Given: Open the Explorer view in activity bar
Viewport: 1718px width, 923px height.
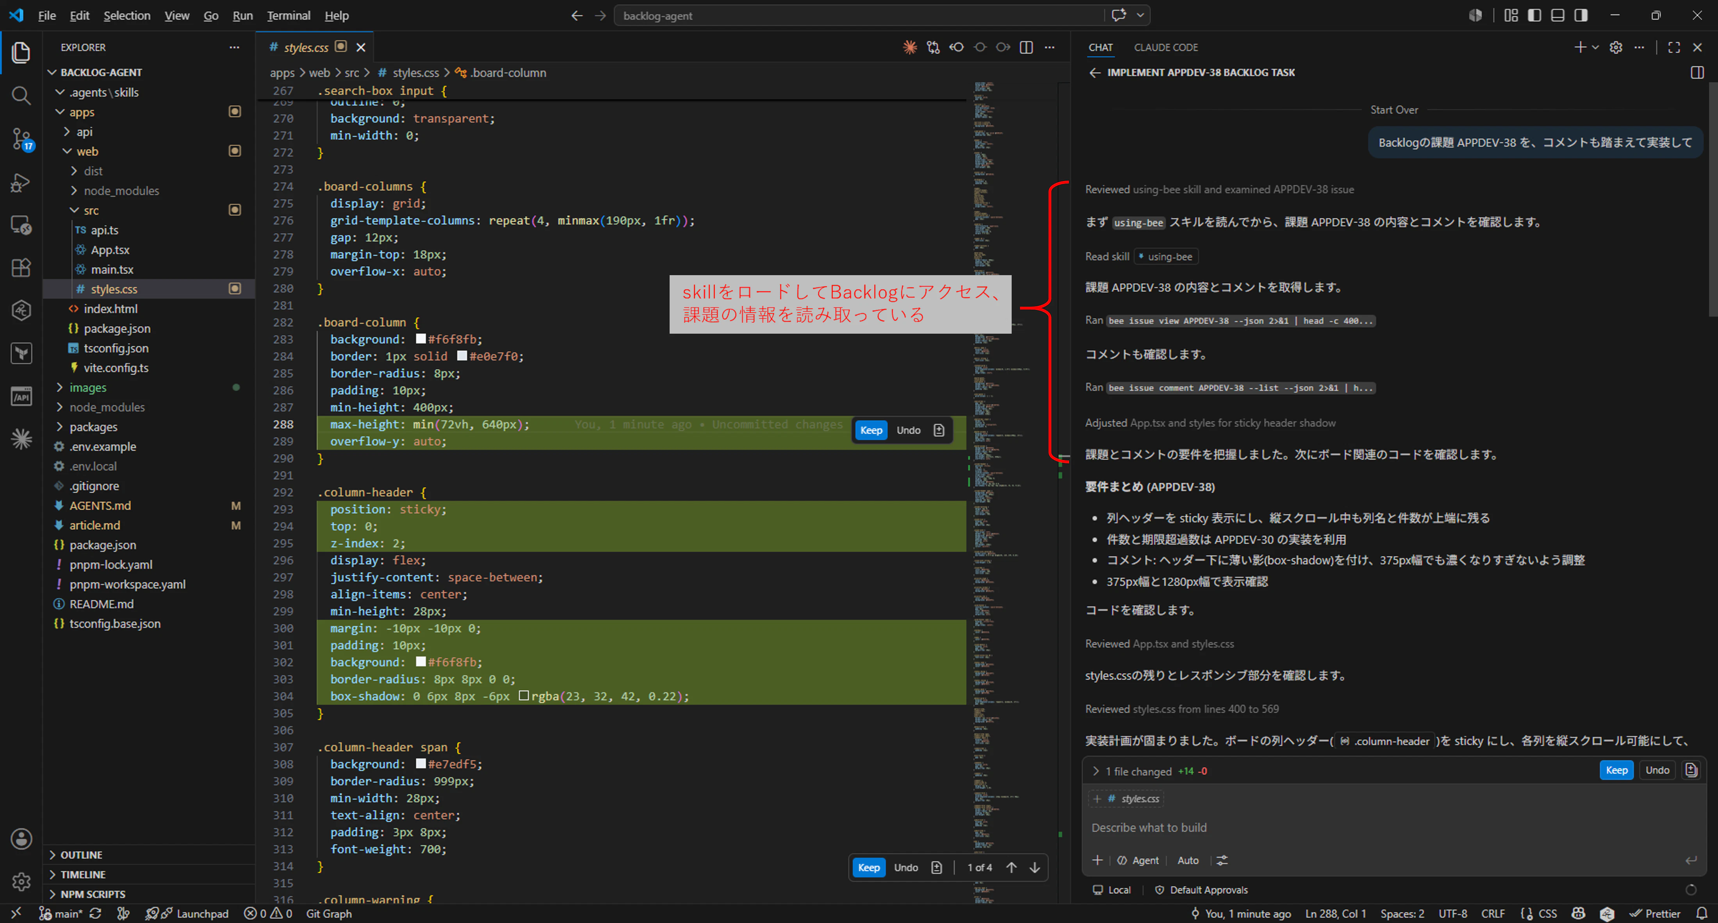Looking at the screenshot, I should [x=21, y=52].
